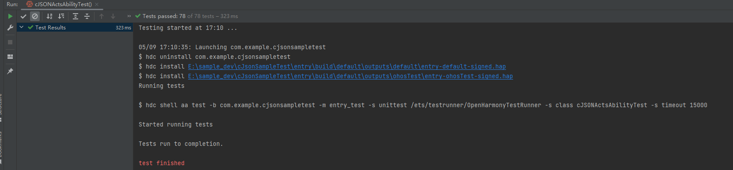Click the 'Started running tests' line
This screenshot has width=733, height=170.
tap(176, 125)
